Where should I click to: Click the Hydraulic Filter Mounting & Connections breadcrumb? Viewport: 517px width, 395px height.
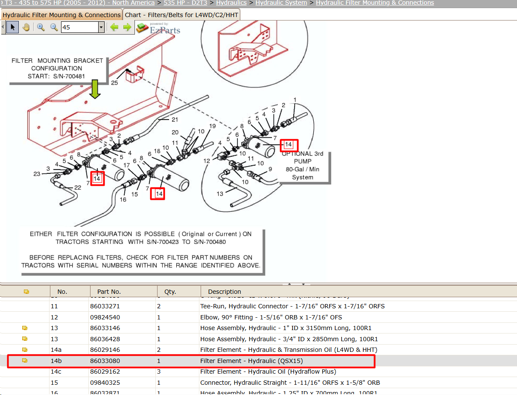[x=375, y=3]
